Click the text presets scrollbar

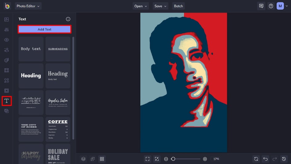[73, 88]
